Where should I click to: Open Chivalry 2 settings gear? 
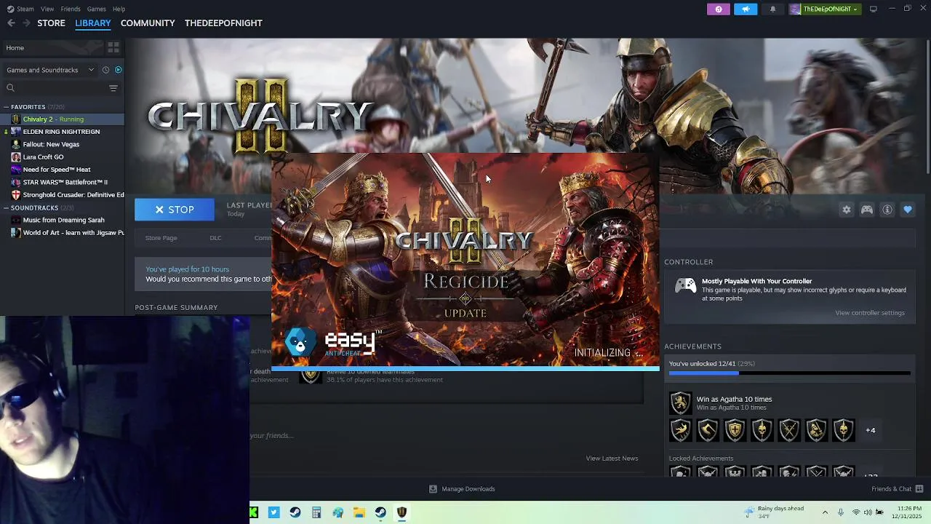(x=847, y=210)
